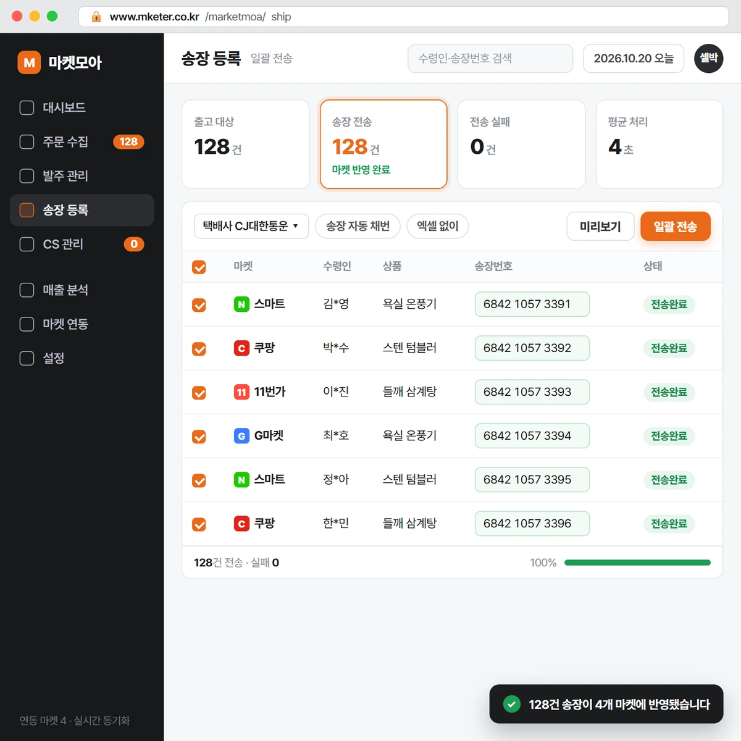Click the 주문 수집 sidebar icon
Image resolution: width=741 pixels, height=741 pixels.
27,142
